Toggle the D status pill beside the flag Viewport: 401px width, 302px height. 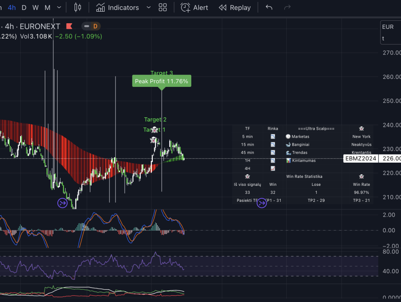pos(91,26)
